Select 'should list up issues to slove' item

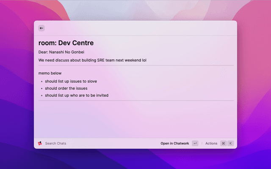tap(71, 81)
